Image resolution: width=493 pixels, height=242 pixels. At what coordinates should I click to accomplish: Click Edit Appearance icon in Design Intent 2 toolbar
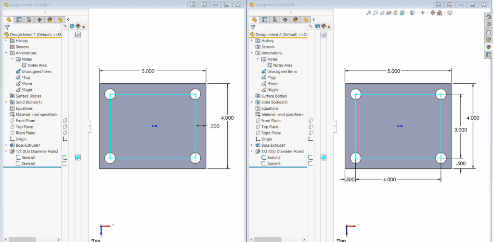pyautogui.click(x=433, y=13)
